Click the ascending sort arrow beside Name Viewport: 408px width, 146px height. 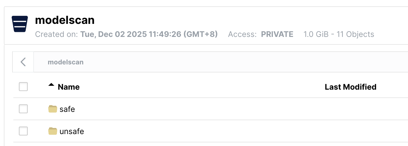point(51,85)
